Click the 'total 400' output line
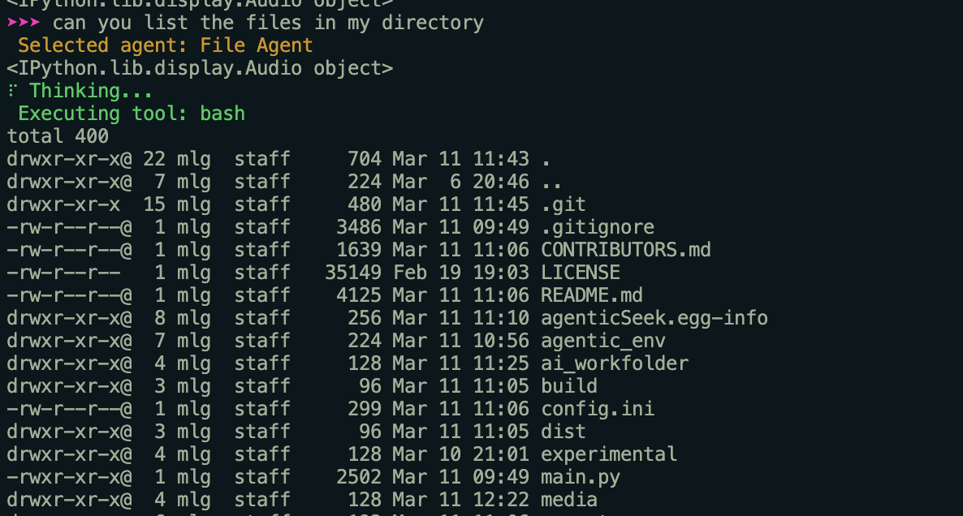The width and height of the screenshot is (963, 516). (x=58, y=136)
